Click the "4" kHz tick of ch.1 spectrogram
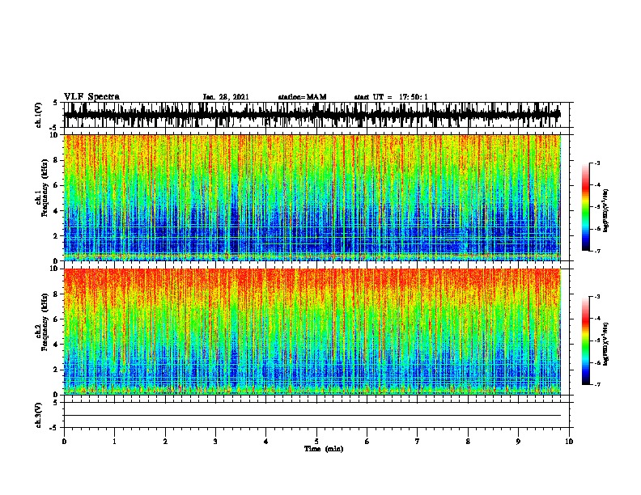 (57, 211)
